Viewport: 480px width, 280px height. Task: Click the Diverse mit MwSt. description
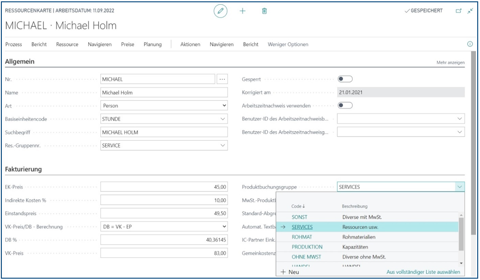click(x=362, y=217)
